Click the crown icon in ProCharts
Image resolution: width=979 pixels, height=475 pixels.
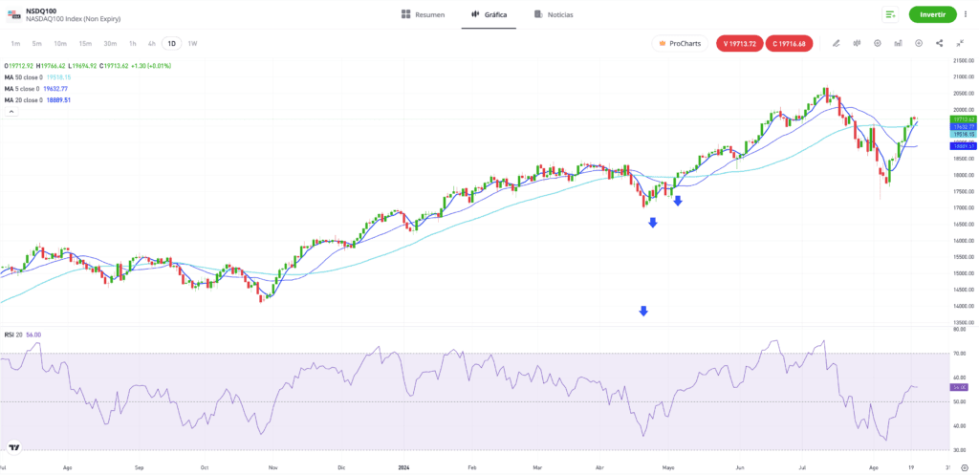click(x=663, y=44)
